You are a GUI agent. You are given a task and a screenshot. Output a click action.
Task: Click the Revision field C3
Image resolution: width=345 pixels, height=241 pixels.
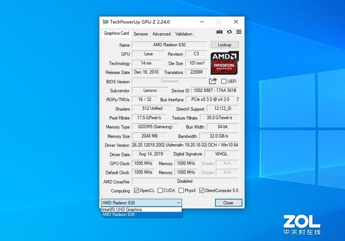tap(196, 54)
